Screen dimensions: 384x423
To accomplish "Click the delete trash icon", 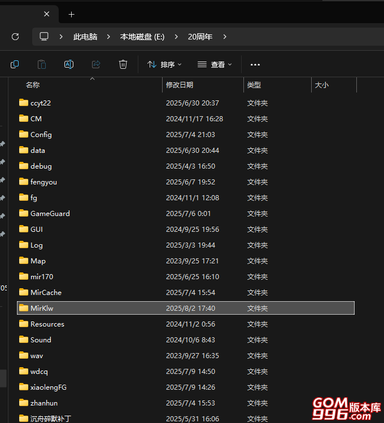I will [123, 64].
